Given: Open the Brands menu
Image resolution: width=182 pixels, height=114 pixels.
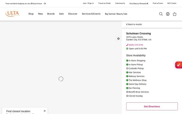Looking at the screenshot, I should tap(51, 14).
